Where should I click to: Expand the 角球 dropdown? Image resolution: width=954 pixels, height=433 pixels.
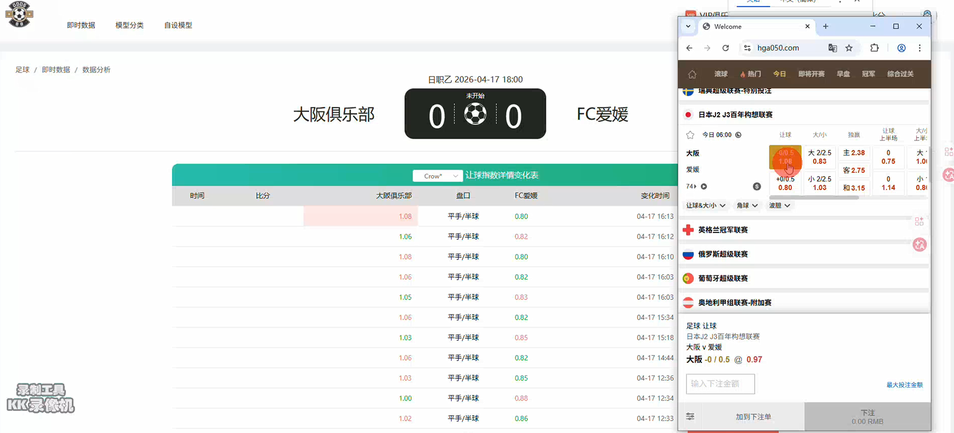click(747, 206)
